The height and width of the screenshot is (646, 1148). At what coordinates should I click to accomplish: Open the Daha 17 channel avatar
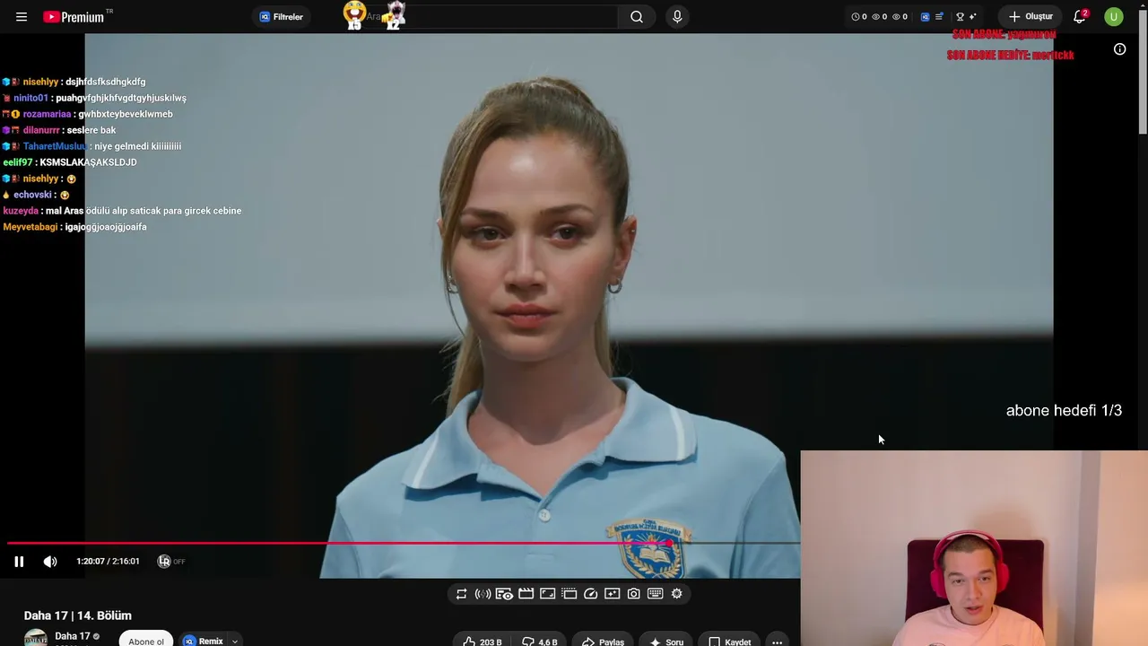point(36,638)
